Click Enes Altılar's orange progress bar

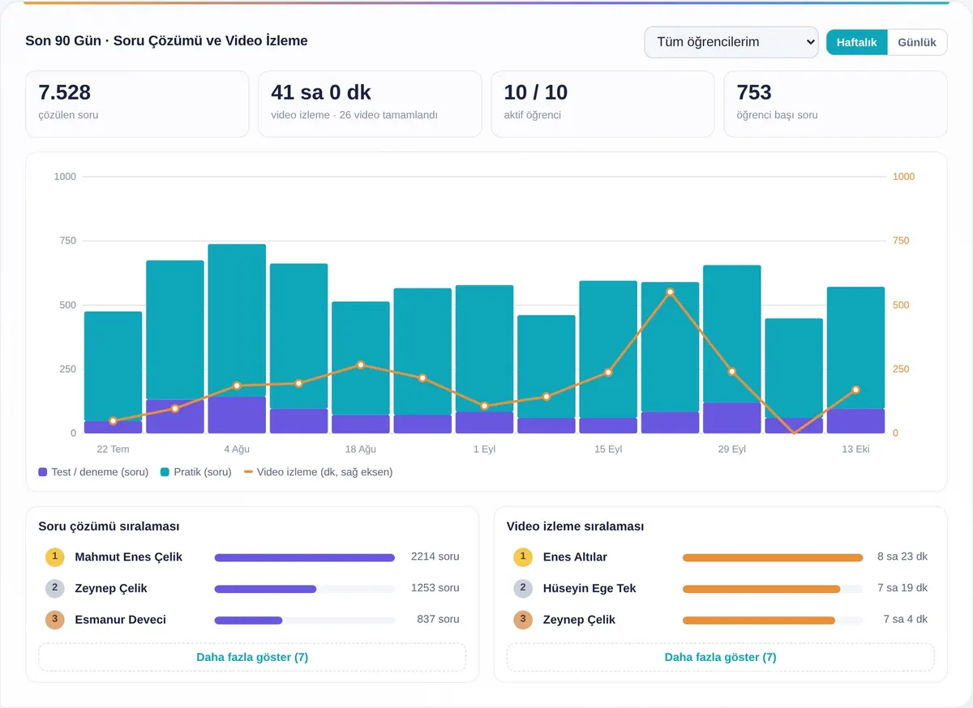coord(773,557)
